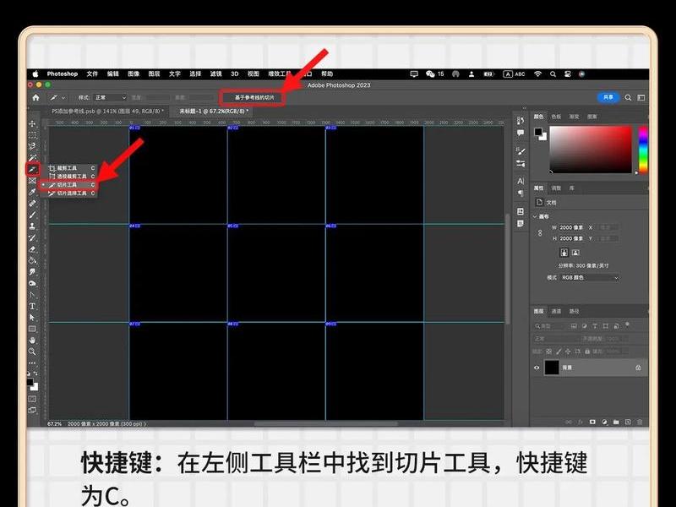Select the Clone Stamp tool
676x507 pixels.
[x=32, y=226]
